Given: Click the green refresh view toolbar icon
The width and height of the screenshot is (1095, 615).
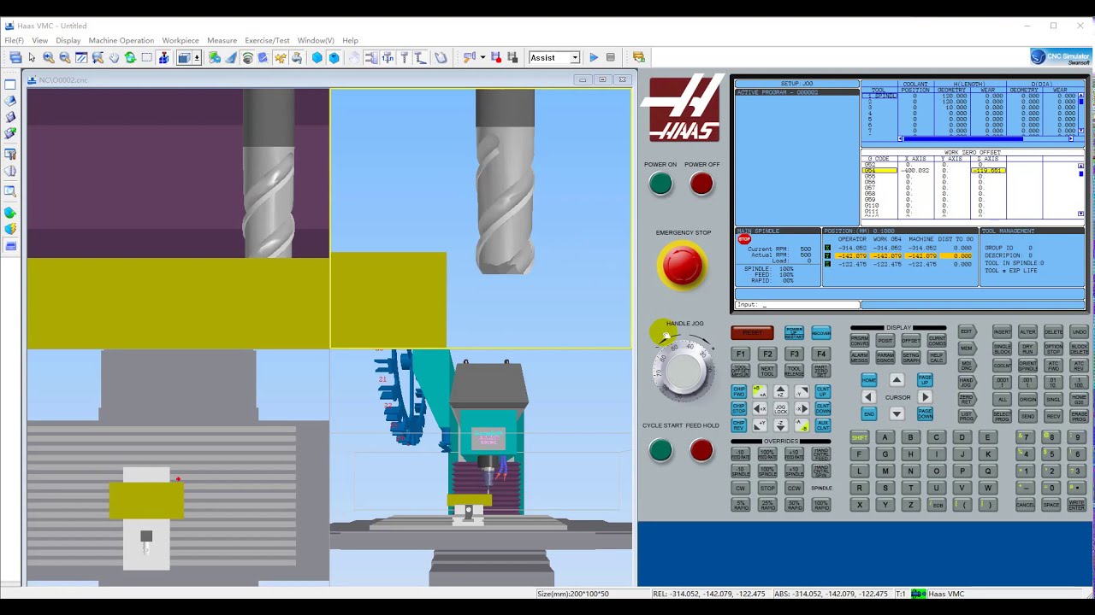Looking at the screenshot, I should [x=130, y=58].
